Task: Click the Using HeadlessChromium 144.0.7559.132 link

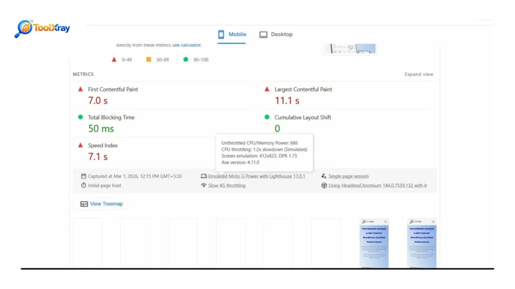Action: pyautogui.click(x=378, y=186)
